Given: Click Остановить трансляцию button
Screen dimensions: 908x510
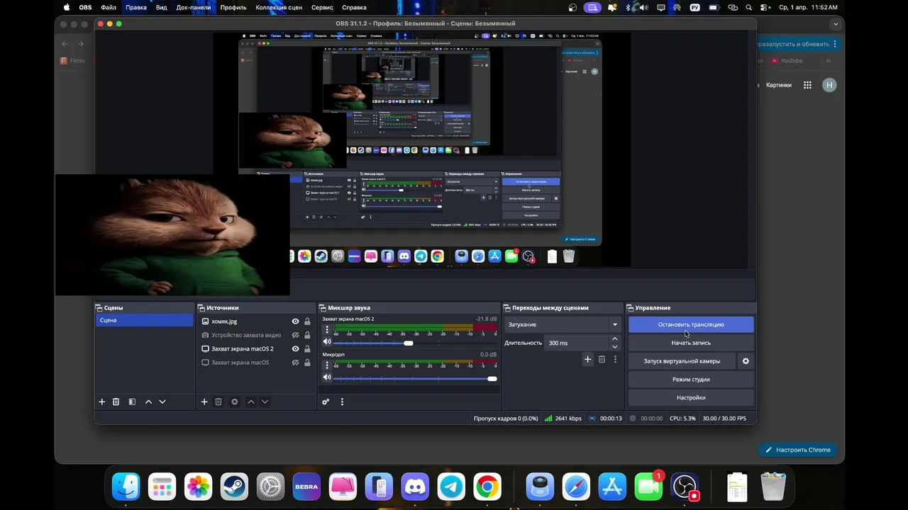Looking at the screenshot, I should click(x=691, y=324).
